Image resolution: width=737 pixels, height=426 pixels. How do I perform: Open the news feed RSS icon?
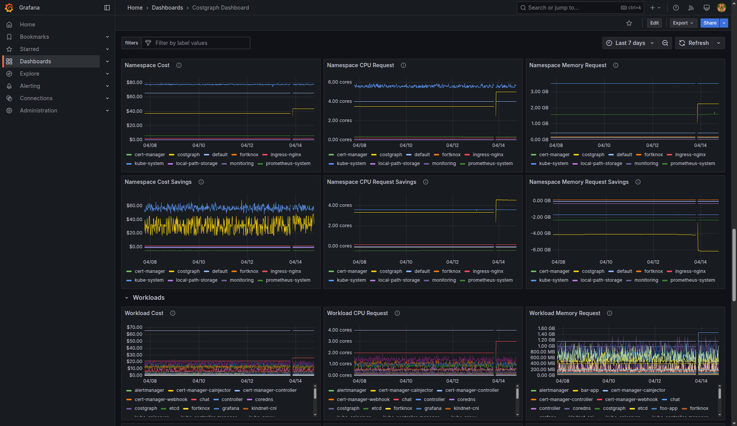coord(691,8)
